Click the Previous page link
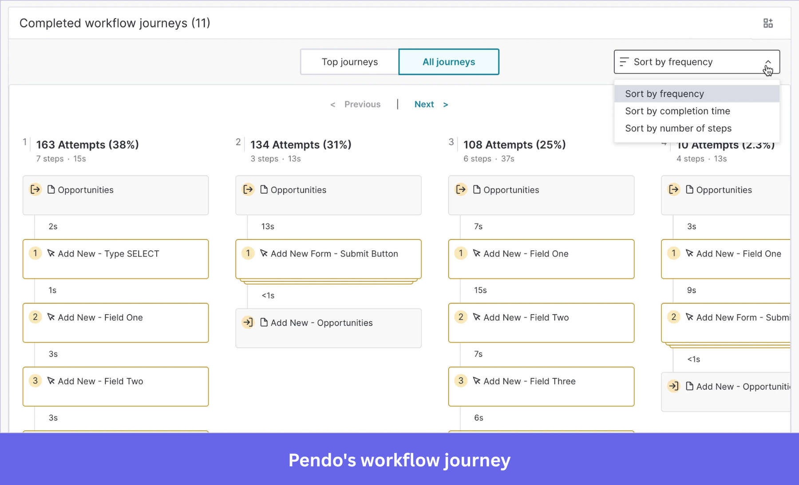This screenshot has width=799, height=485. pos(356,105)
